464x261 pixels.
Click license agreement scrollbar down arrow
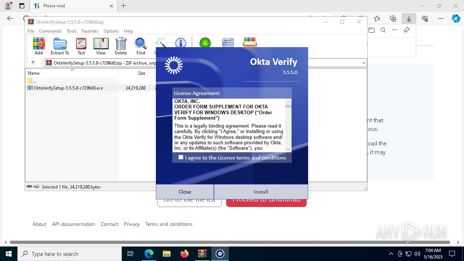pos(289,149)
